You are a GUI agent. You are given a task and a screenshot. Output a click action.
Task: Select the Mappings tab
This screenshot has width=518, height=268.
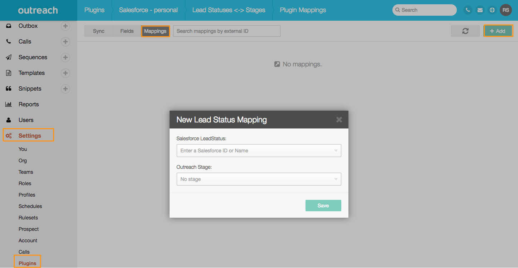(x=155, y=31)
